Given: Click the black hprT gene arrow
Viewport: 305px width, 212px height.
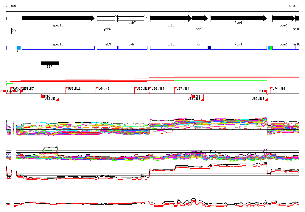Looking at the screenshot, I should pyautogui.click(x=200, y=18).
